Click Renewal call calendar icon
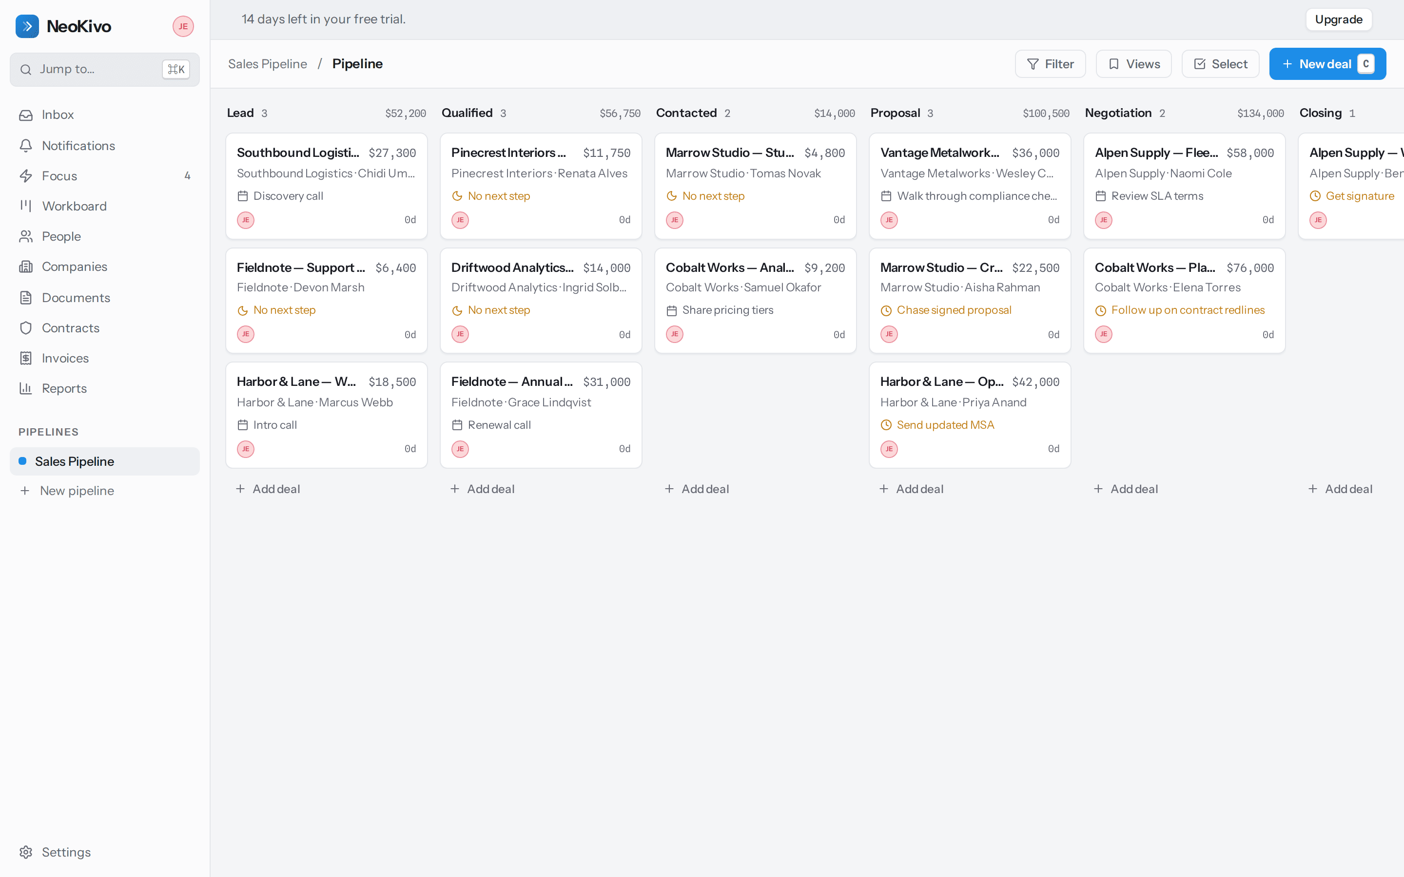1404x877 pixels. pyautogui.click(x=457, y=425)
